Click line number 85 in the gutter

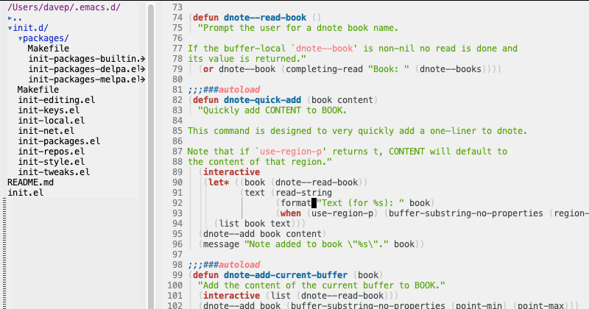(177, 131)
